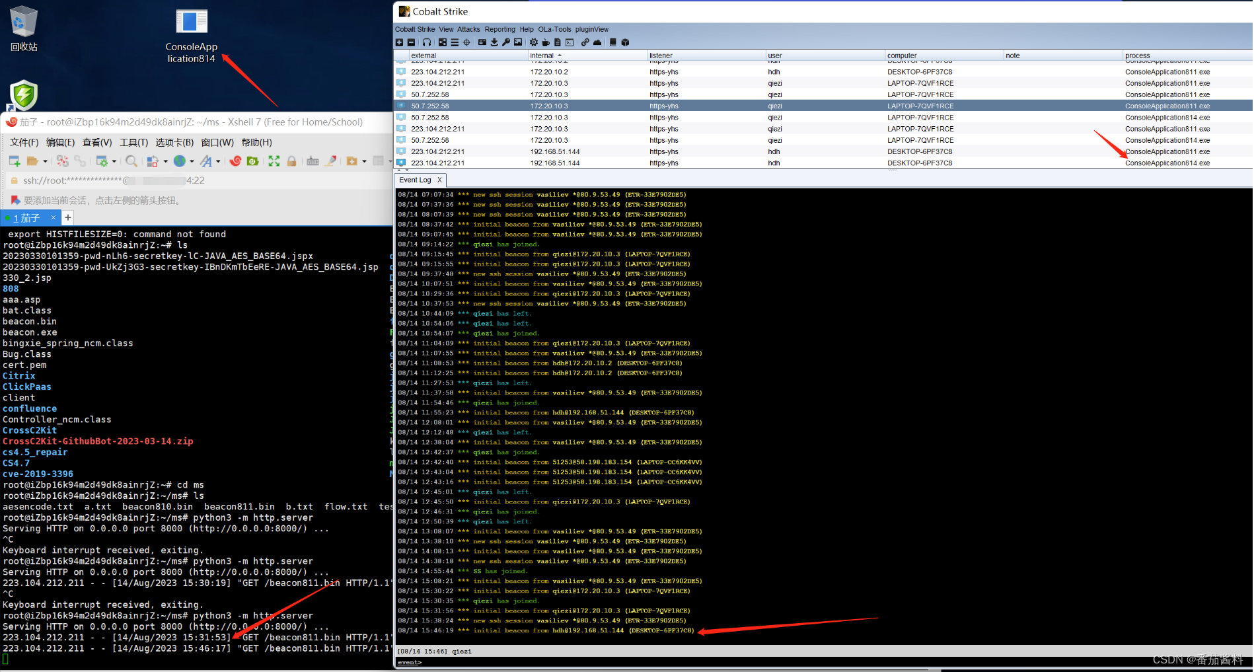
Task: Open Xshell 选项卡(B) menu
Action: point(174,142)
